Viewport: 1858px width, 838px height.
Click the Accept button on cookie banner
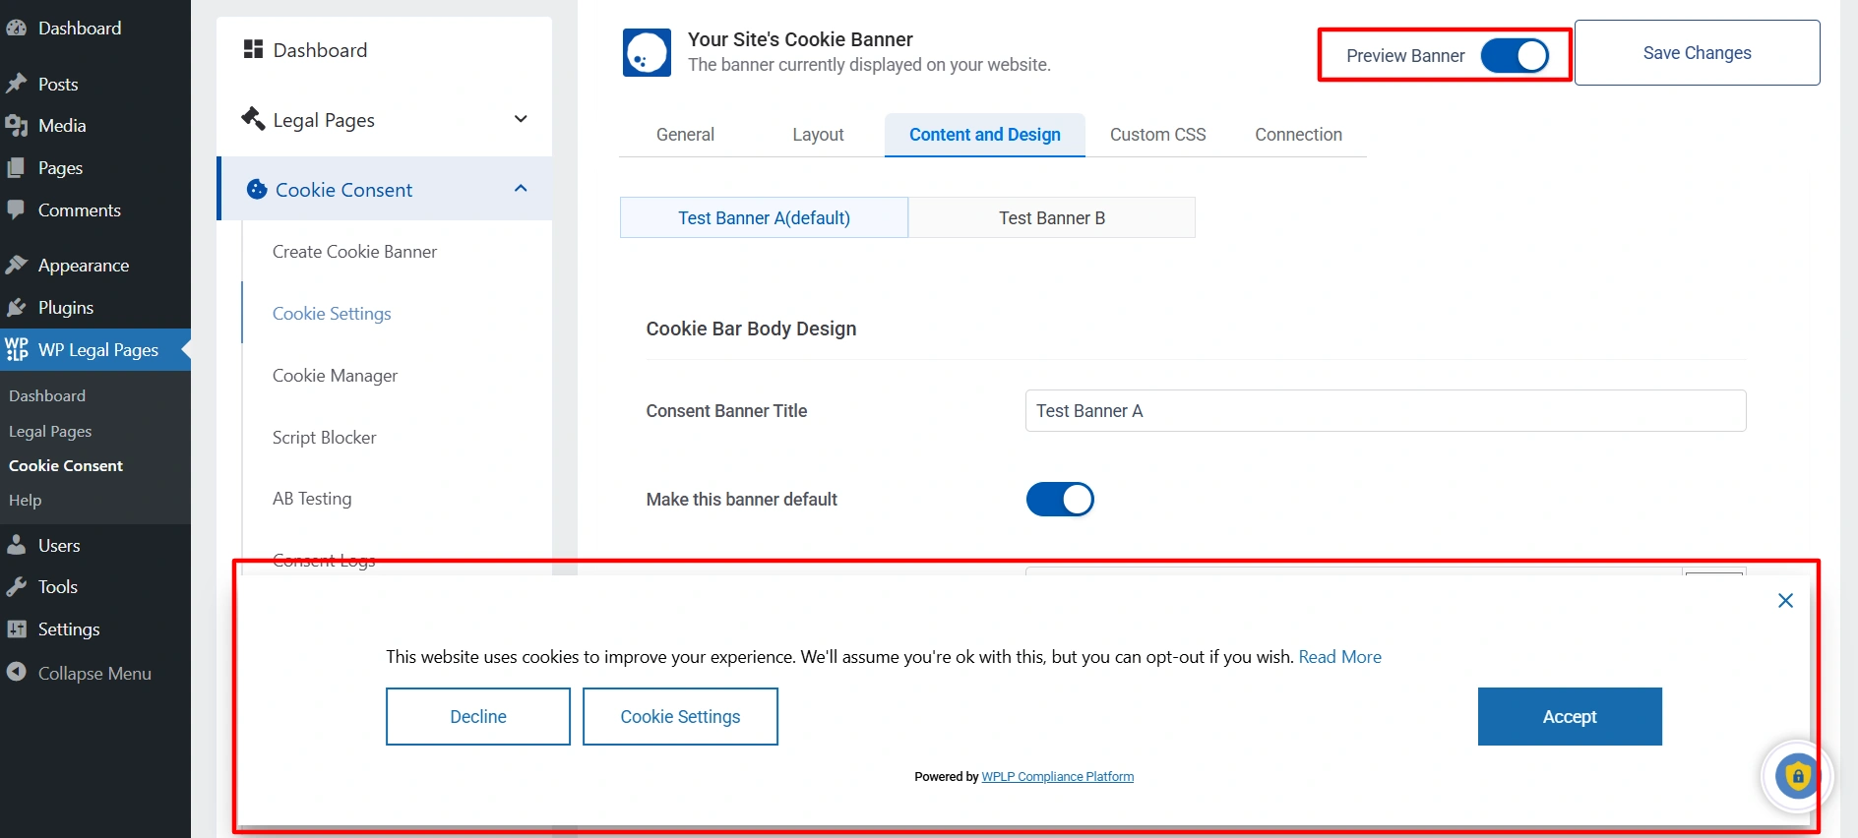click(1569, 717)
